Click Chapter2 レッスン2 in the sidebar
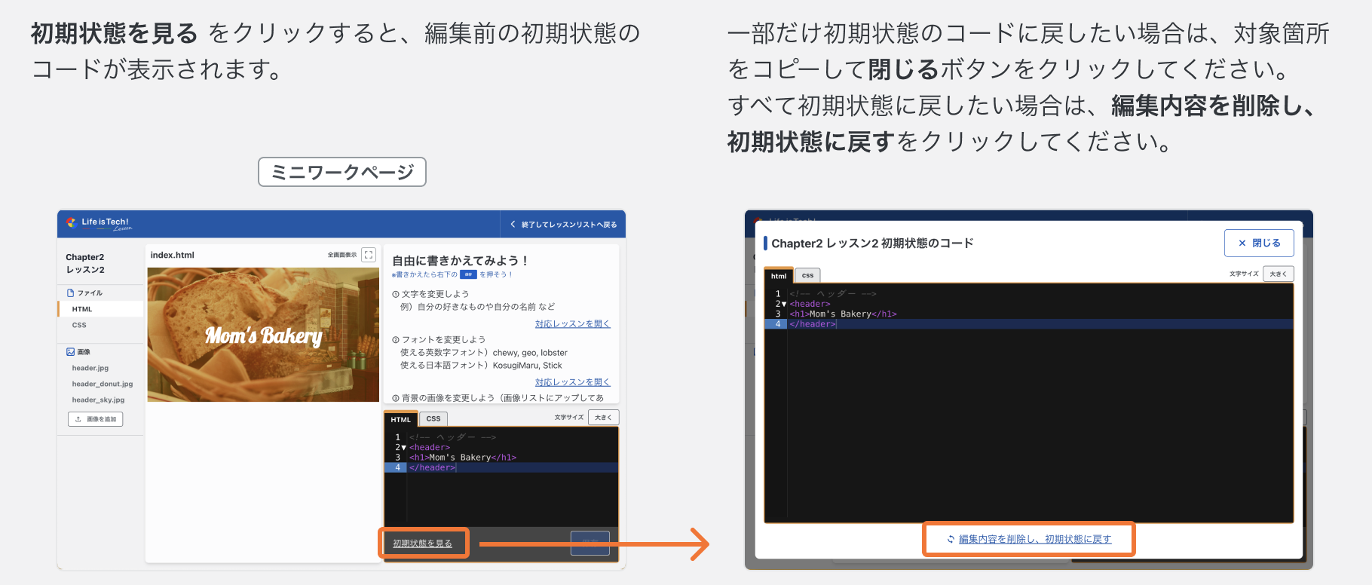1372x585 pixels. (85, 263)
